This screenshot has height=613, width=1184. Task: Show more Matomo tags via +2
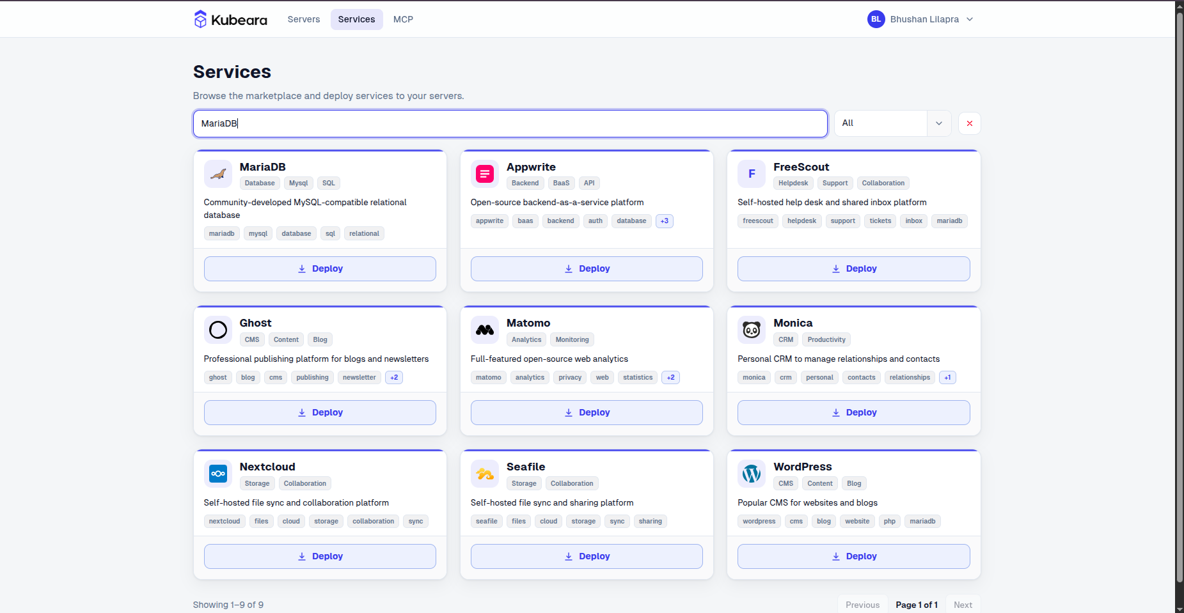[x=671, y=378]
